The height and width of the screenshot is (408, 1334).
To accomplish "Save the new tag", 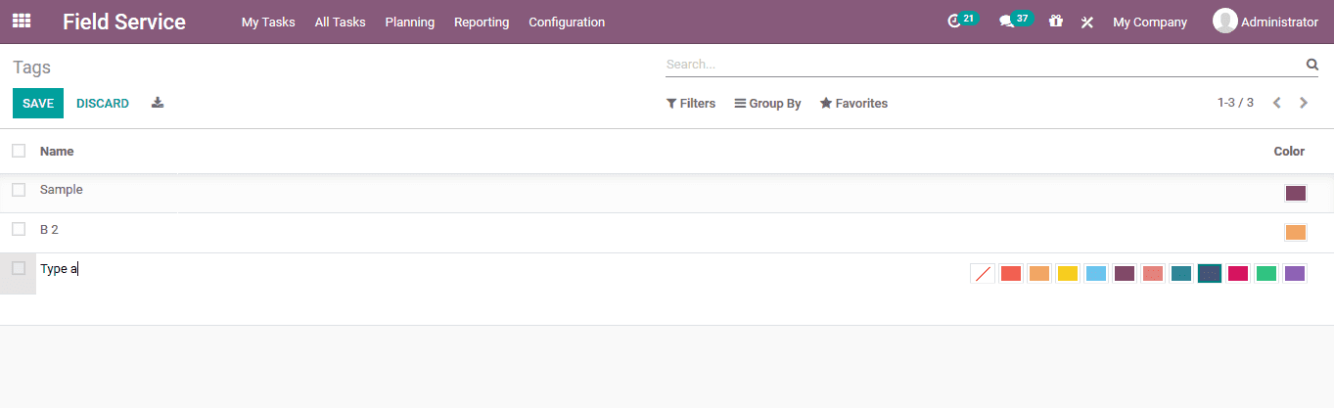I will pos(38,103).
